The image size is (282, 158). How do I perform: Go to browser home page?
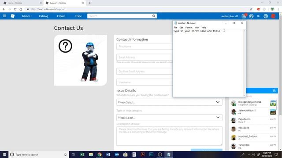coord(21,9)
